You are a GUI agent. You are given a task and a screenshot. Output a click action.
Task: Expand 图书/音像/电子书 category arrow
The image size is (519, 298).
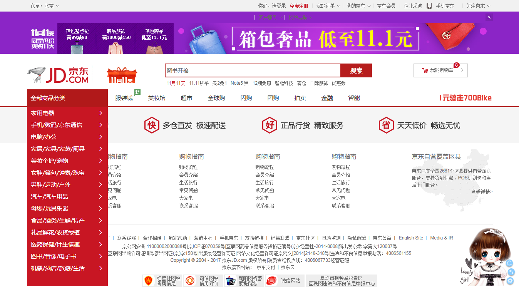(x=100, y=256)
